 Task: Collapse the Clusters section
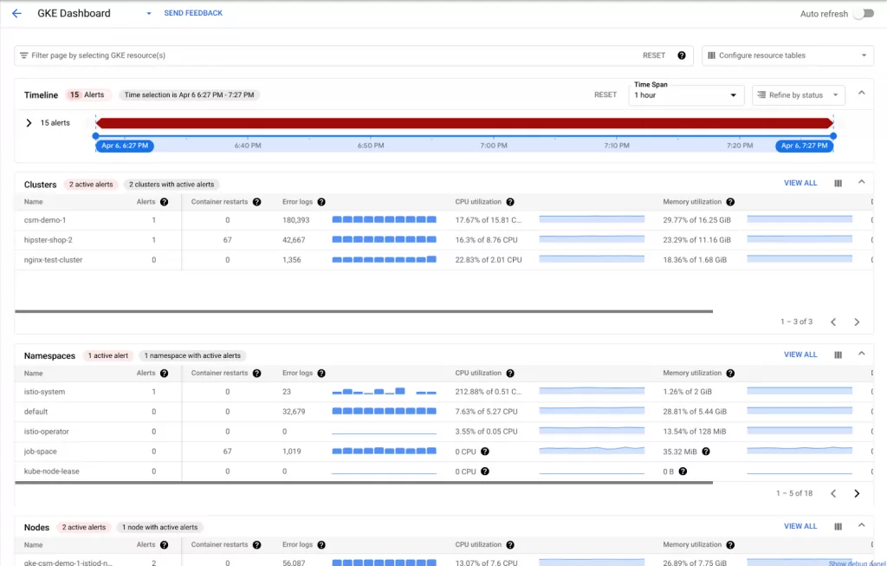pos(861,183)
